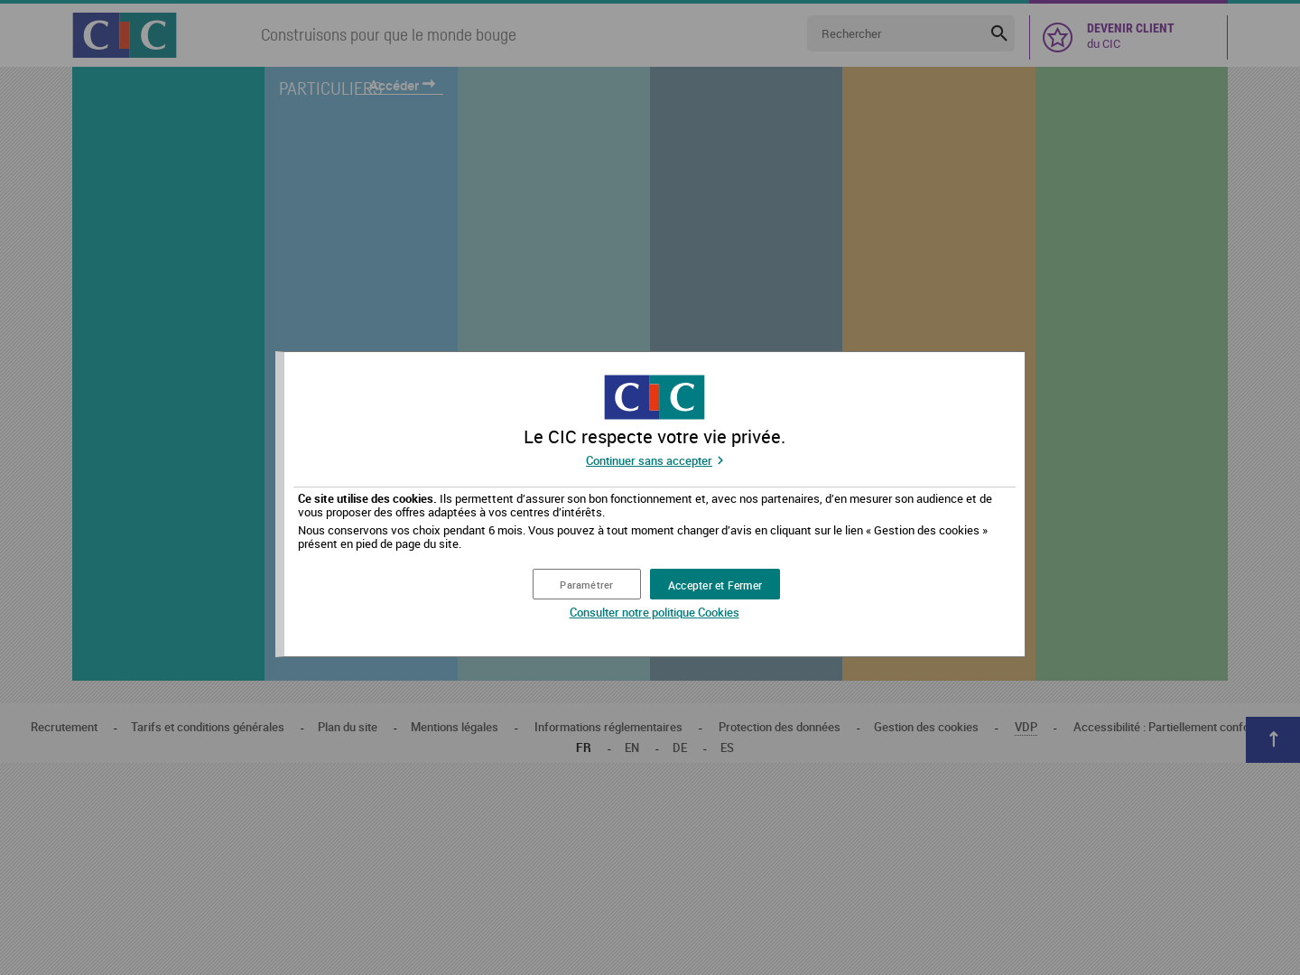Open Recrutement footer link
Viewport: 1300px width, 975px height.
tap(64, 727)
